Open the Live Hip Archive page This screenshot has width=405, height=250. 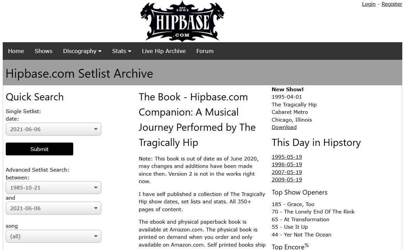pos(164,51)
